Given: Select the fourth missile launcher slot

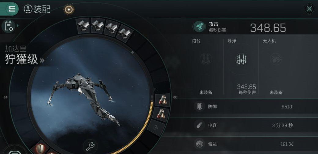Looking at the screenshot, I should (125, 33).
